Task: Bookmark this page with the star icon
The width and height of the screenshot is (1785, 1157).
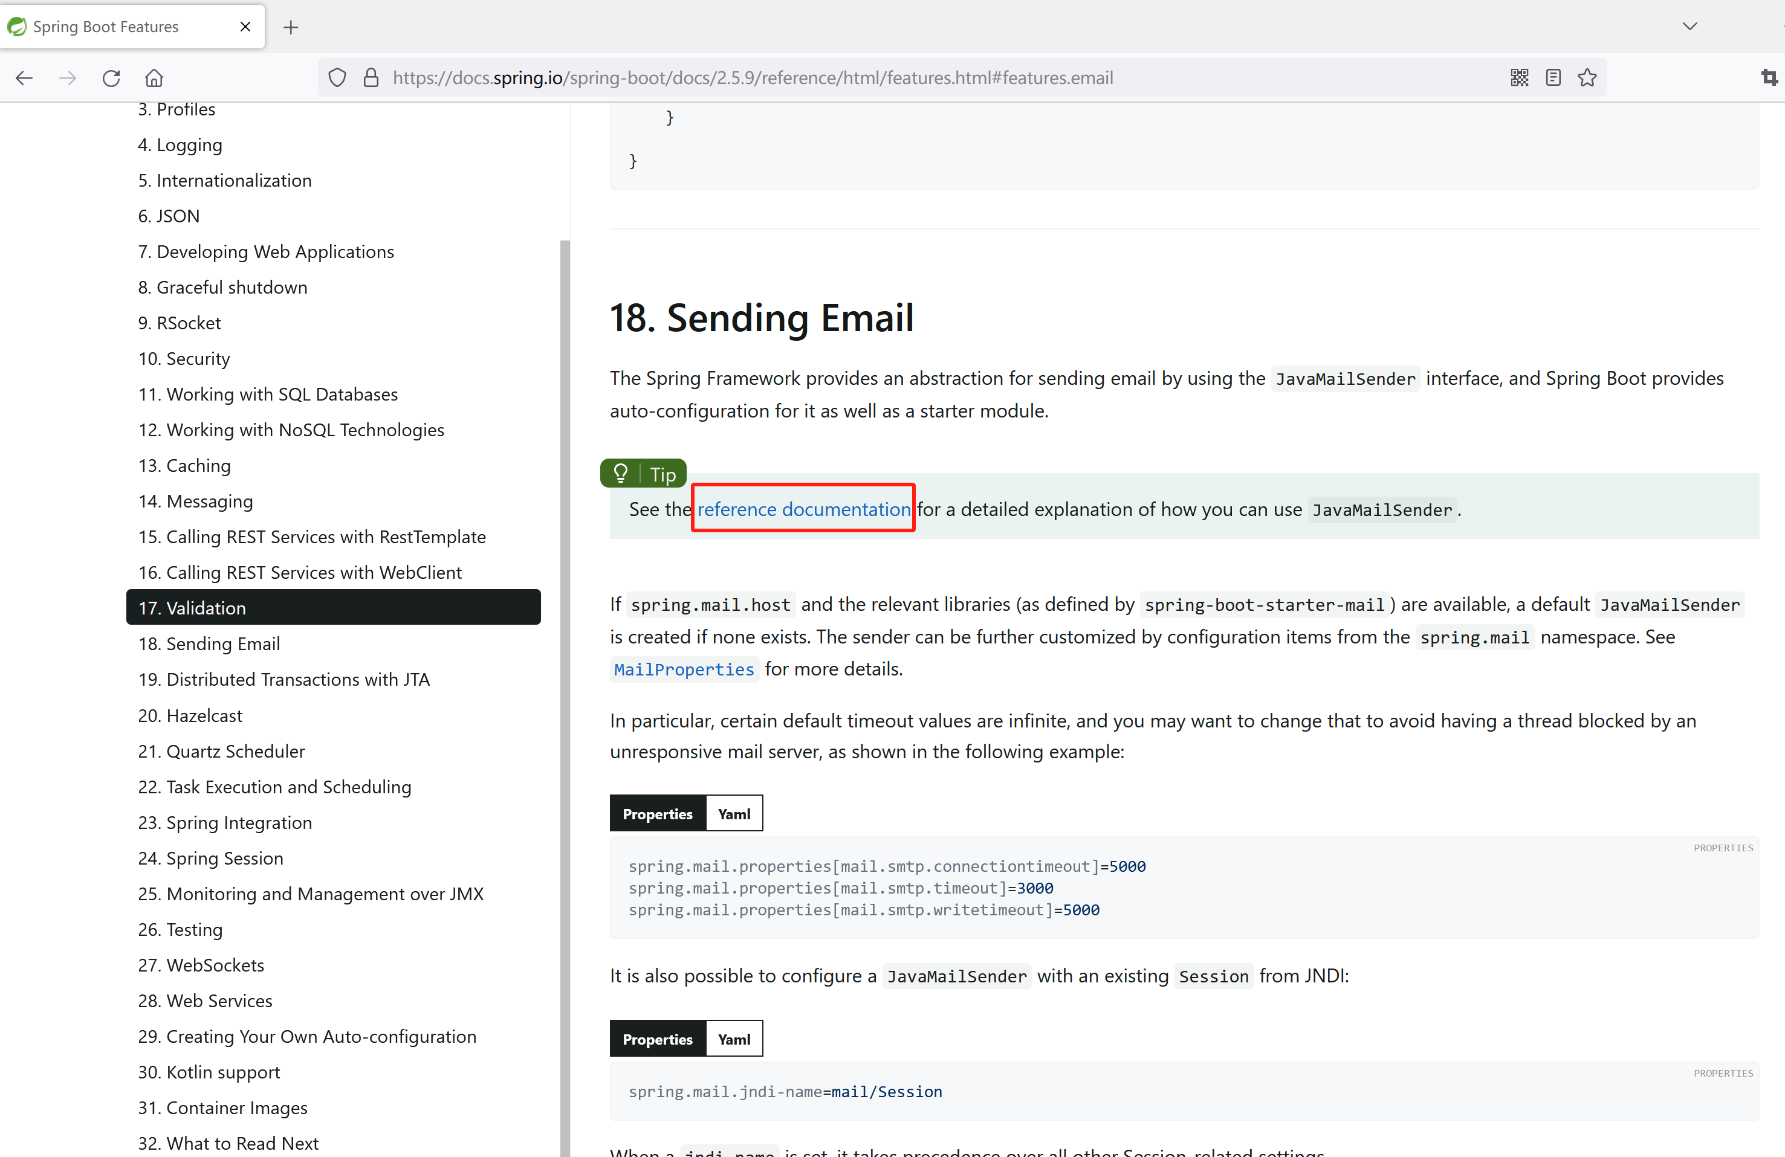Action: [1588, 77]
